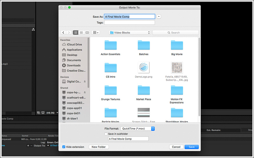Switch to icon view
Screen dimensions: 254x158
pyautogui.click(x=76, y=33)
